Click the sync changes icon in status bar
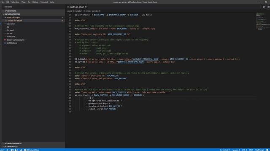 8,150
